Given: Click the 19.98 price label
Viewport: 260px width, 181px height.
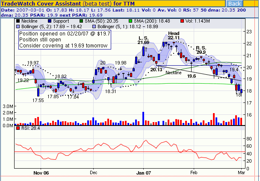Looking at the screenshot, I should point(121,63).
